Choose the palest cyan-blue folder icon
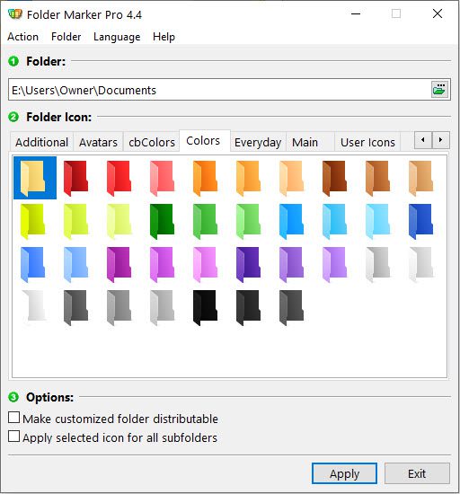This screenshot has height=494, width=460. (x=377, y=221)
